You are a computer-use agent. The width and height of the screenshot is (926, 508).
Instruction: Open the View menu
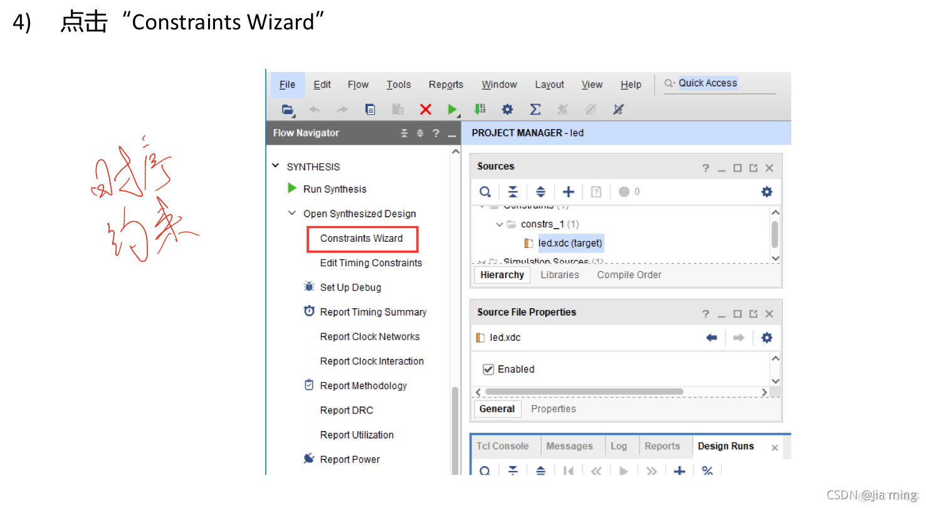tap(592, 85)
